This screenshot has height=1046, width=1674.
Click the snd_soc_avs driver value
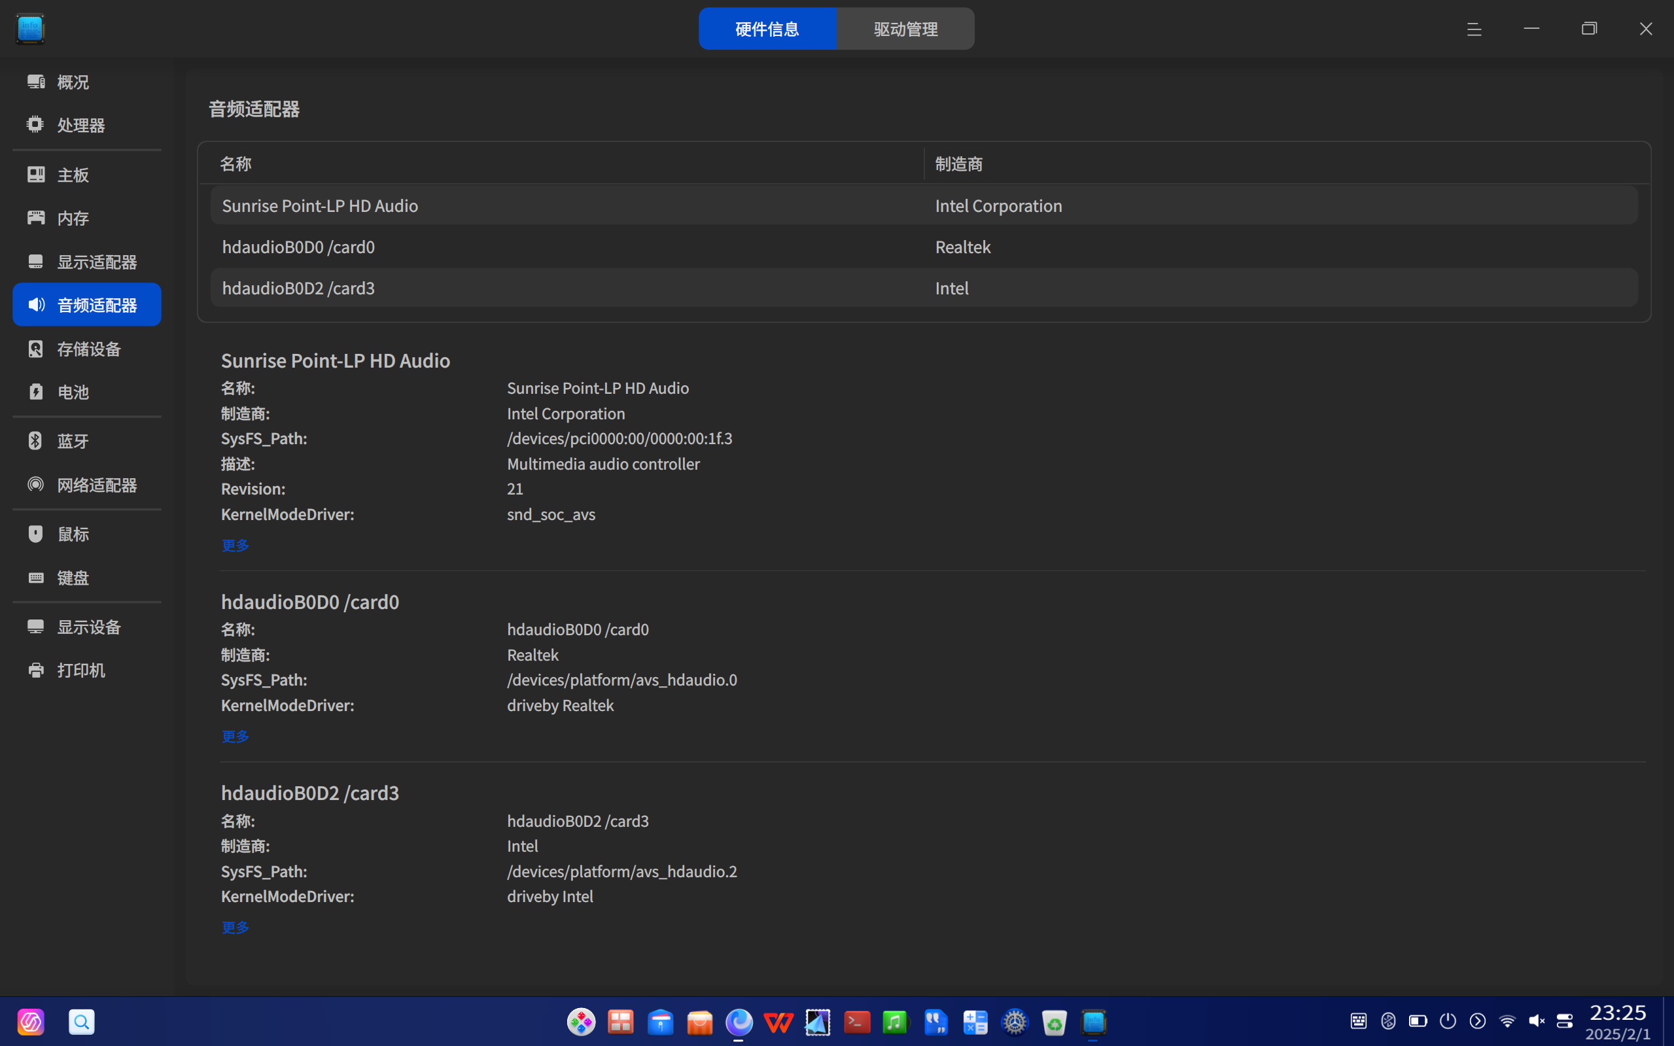click(x=551, y=514)
